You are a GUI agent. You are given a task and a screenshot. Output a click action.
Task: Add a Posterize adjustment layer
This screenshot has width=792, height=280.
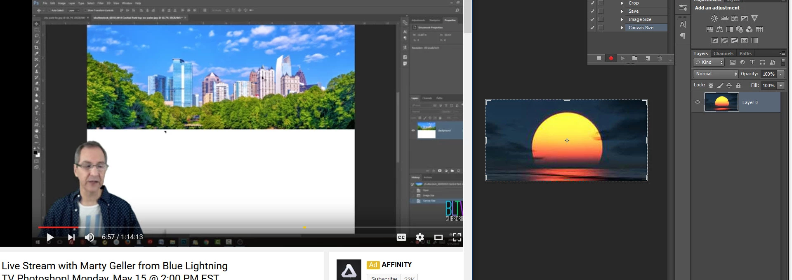pos(725,41)
